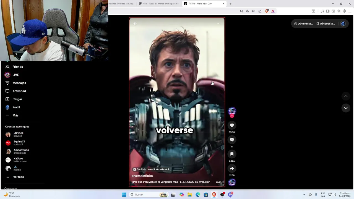Close the TikTok browser tab
Viewport: 354px width, 199px height.
pos(223,4)
